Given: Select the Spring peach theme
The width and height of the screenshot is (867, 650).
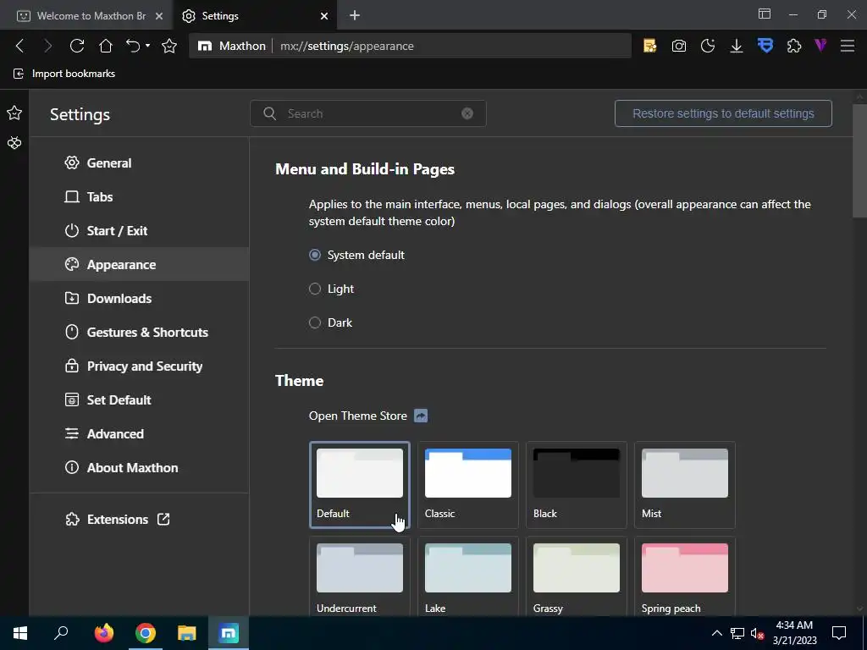Looking at the screenshot, I should pos(684,576).
